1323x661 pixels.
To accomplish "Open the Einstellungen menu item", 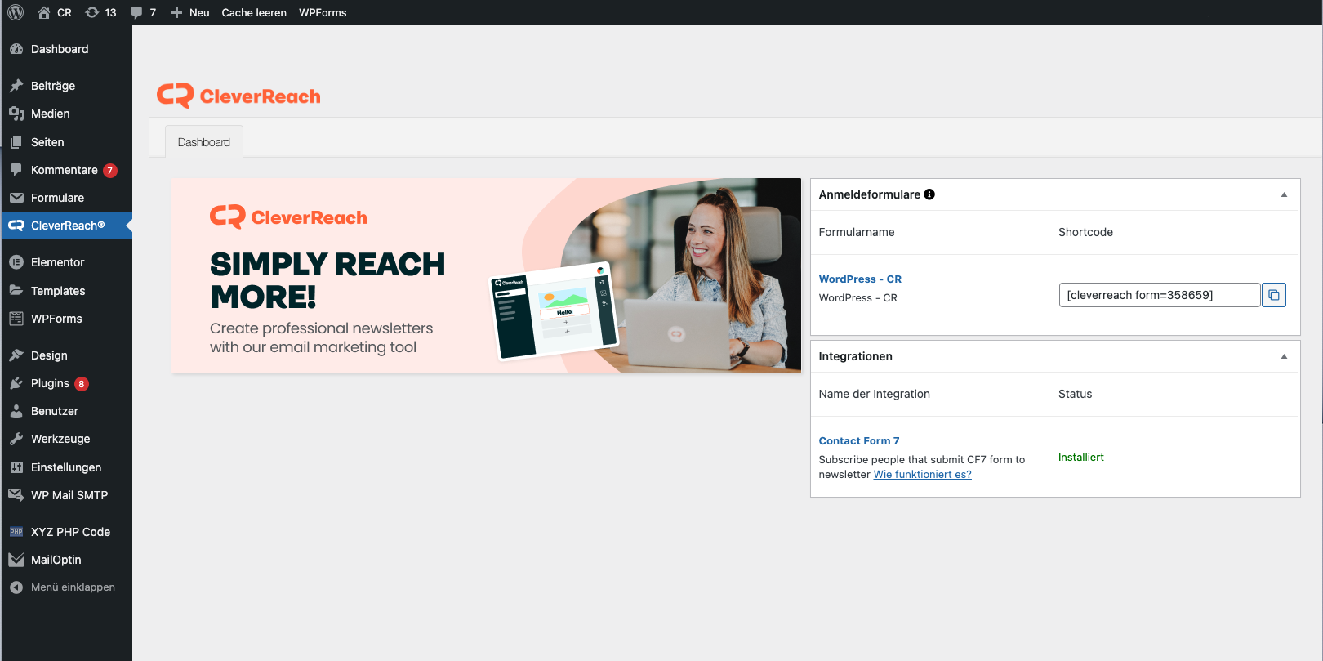I will pos(66,467).
